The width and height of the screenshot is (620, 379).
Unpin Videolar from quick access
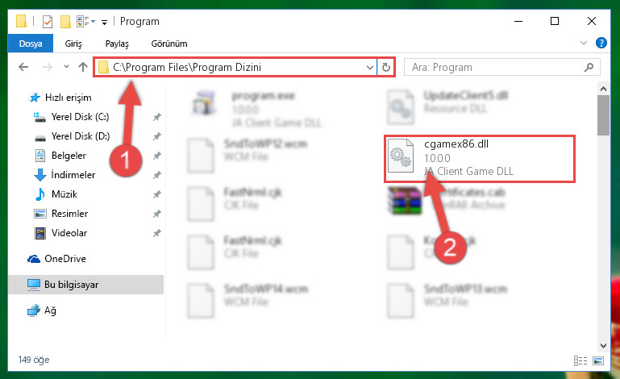[x=157, y=233]
